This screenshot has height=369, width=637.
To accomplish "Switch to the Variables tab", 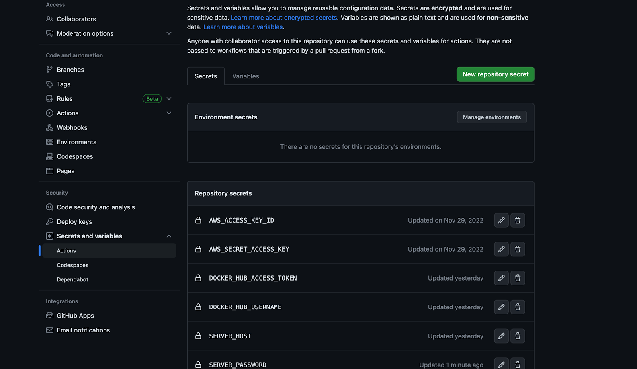I will (x=245, y=76).
